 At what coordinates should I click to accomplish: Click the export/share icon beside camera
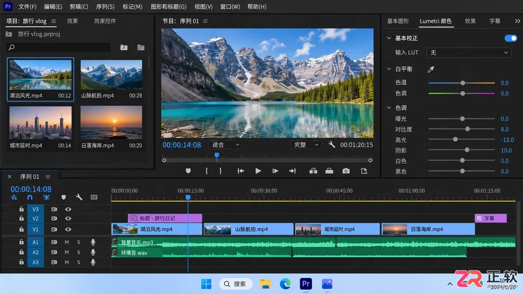364,171
